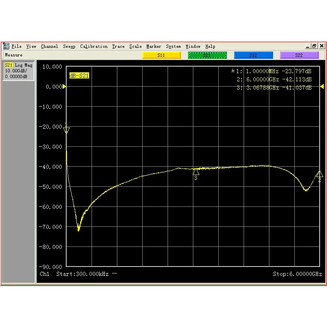
Task: Select the purple S22 measurement button
Action: click(299, 55)
